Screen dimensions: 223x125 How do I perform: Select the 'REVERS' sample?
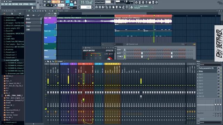point(8,103)
